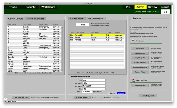Select doctor row A Croak Medicine
Screen dimensions: 177x108
tap(34, 29)
